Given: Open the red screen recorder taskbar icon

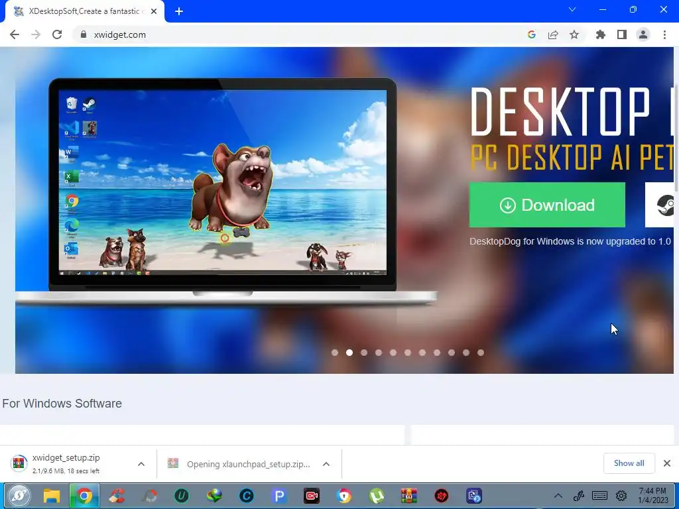Looking at the screenshot, I should [312, 496].
